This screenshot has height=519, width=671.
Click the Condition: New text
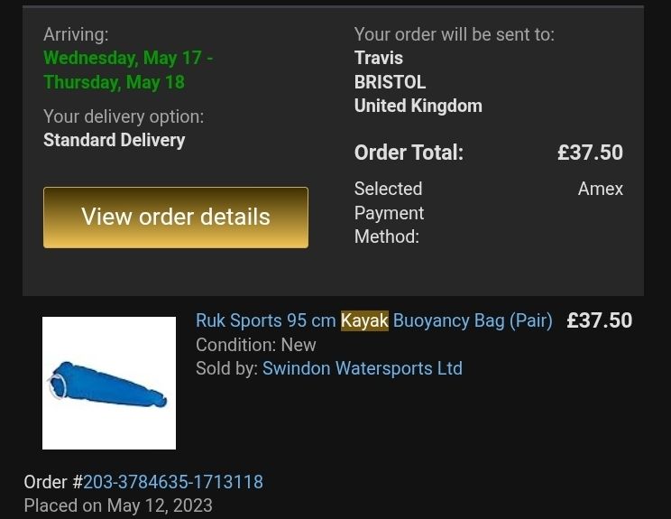pos(255,345)
